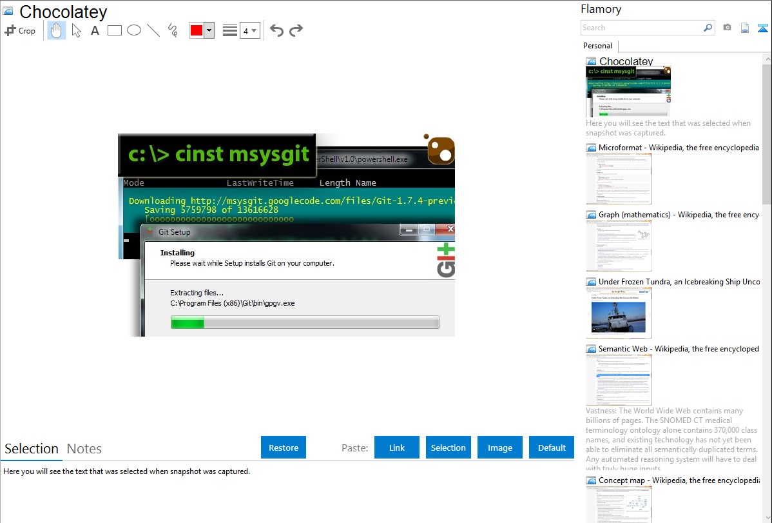The height and width of the screenshot is (523, 772).
Task: Click the camera snapshot icon
Action: (x=727, y=28)
